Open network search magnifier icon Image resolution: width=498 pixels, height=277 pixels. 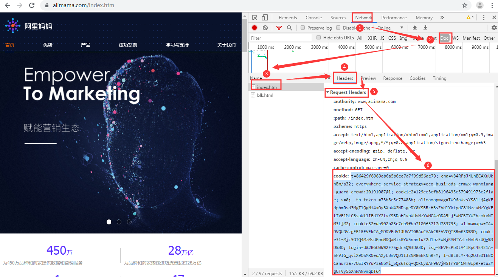[289, 28]
